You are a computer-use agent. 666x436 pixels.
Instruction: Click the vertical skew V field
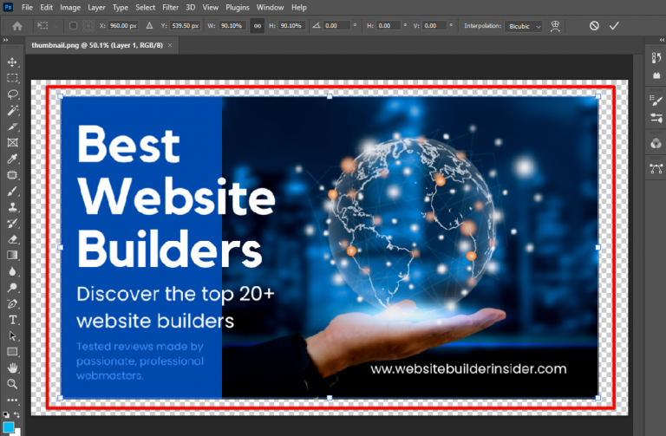point(434,26)
